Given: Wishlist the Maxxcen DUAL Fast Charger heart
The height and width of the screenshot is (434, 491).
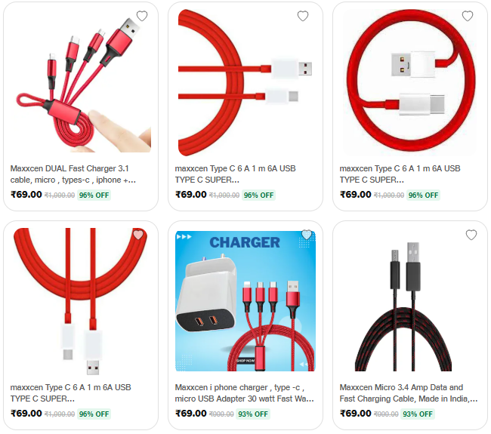Looking at the screenshot, I should 142,16.
